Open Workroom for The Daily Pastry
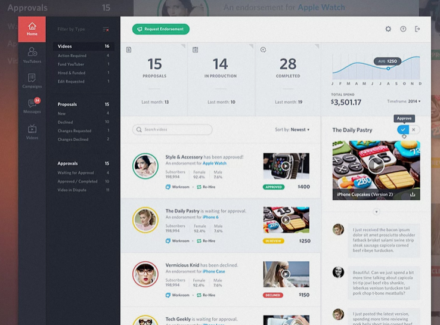 point(177,241)
